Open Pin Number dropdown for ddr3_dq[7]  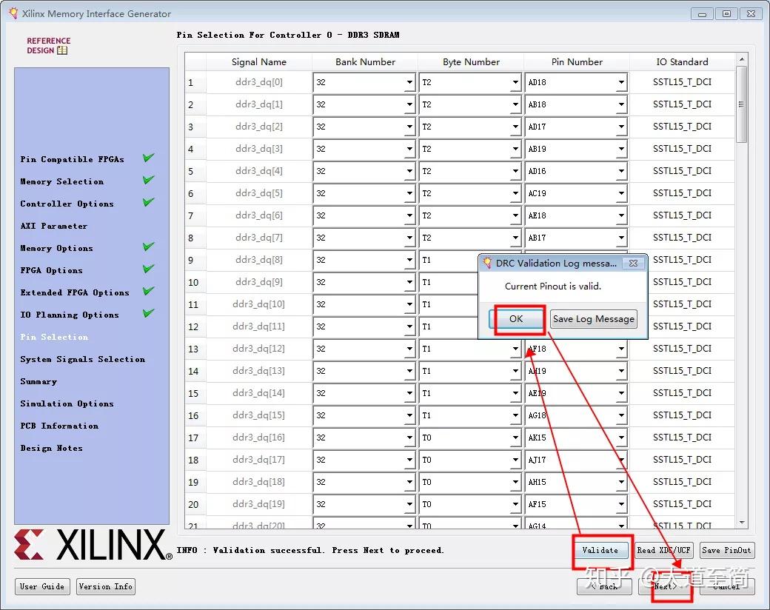(x=622, y=238)
